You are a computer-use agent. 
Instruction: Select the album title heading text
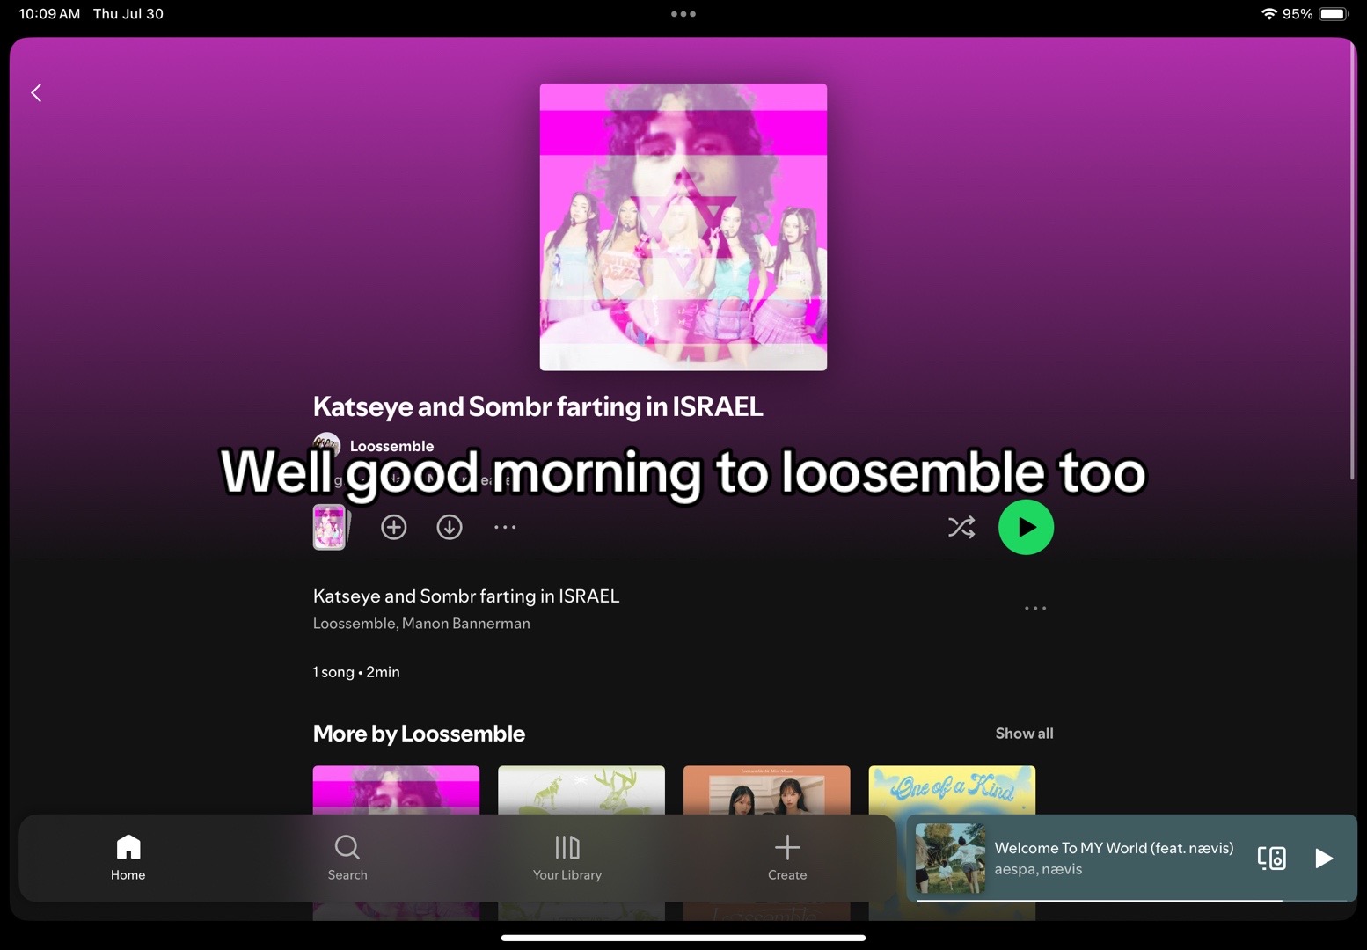[538, 406]
